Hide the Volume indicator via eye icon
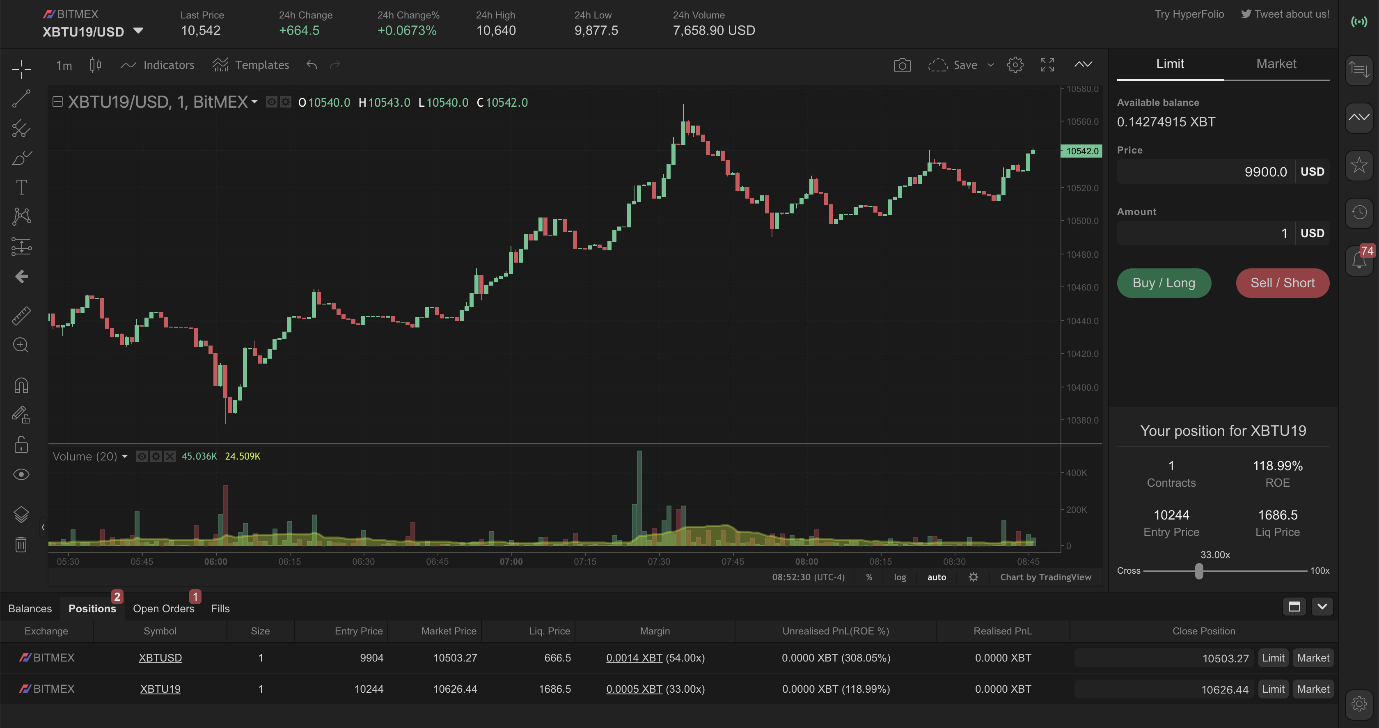 click(x=142, y=456)
